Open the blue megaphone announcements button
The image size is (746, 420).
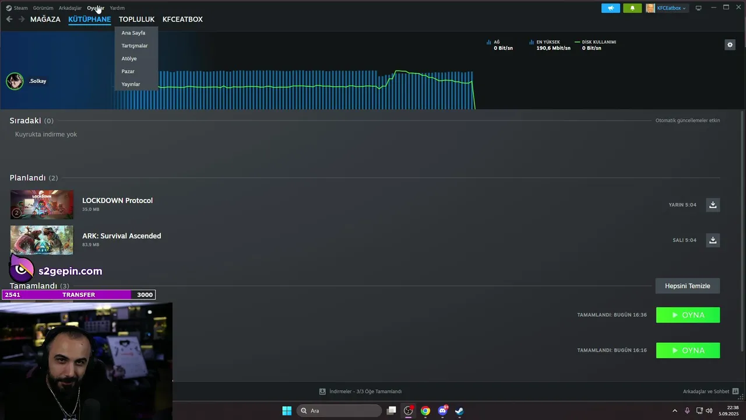(611, 8)
